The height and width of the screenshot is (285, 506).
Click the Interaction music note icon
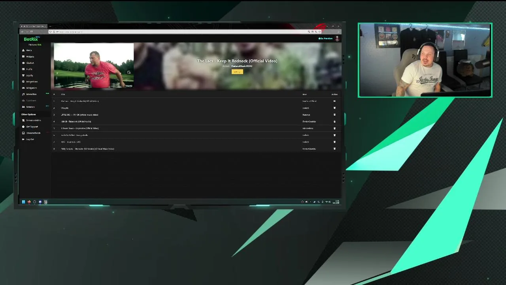click(x=23, y=94)
